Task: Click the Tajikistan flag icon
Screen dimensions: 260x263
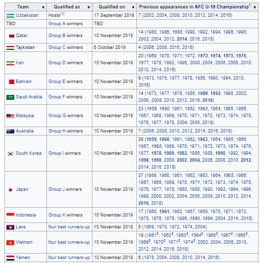Action: (x=10, y=48)
